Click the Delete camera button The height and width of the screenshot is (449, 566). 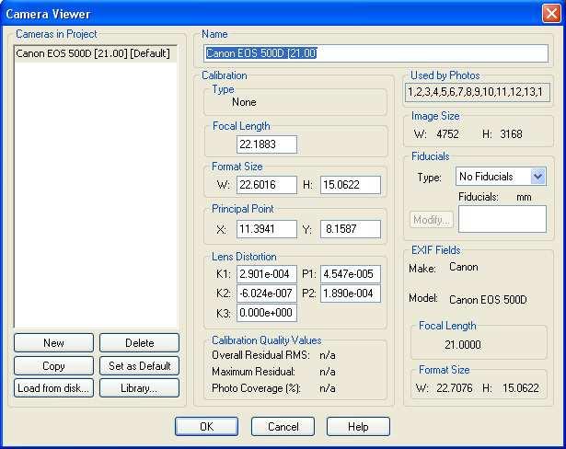point(139,342)
